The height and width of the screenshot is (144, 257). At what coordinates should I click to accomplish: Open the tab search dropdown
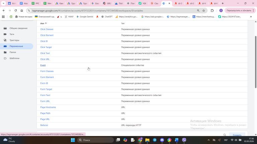pos(3,3)
